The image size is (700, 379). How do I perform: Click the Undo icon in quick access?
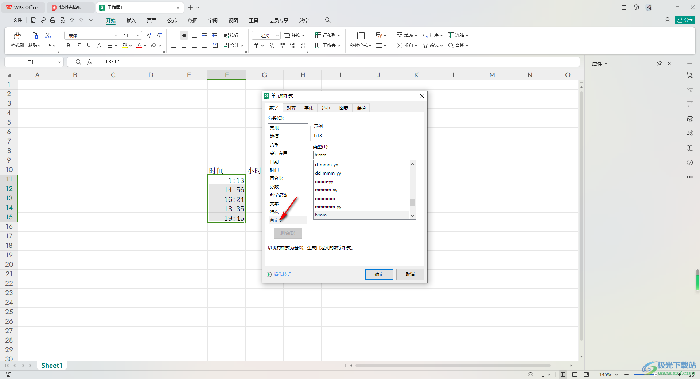(72, 20)
